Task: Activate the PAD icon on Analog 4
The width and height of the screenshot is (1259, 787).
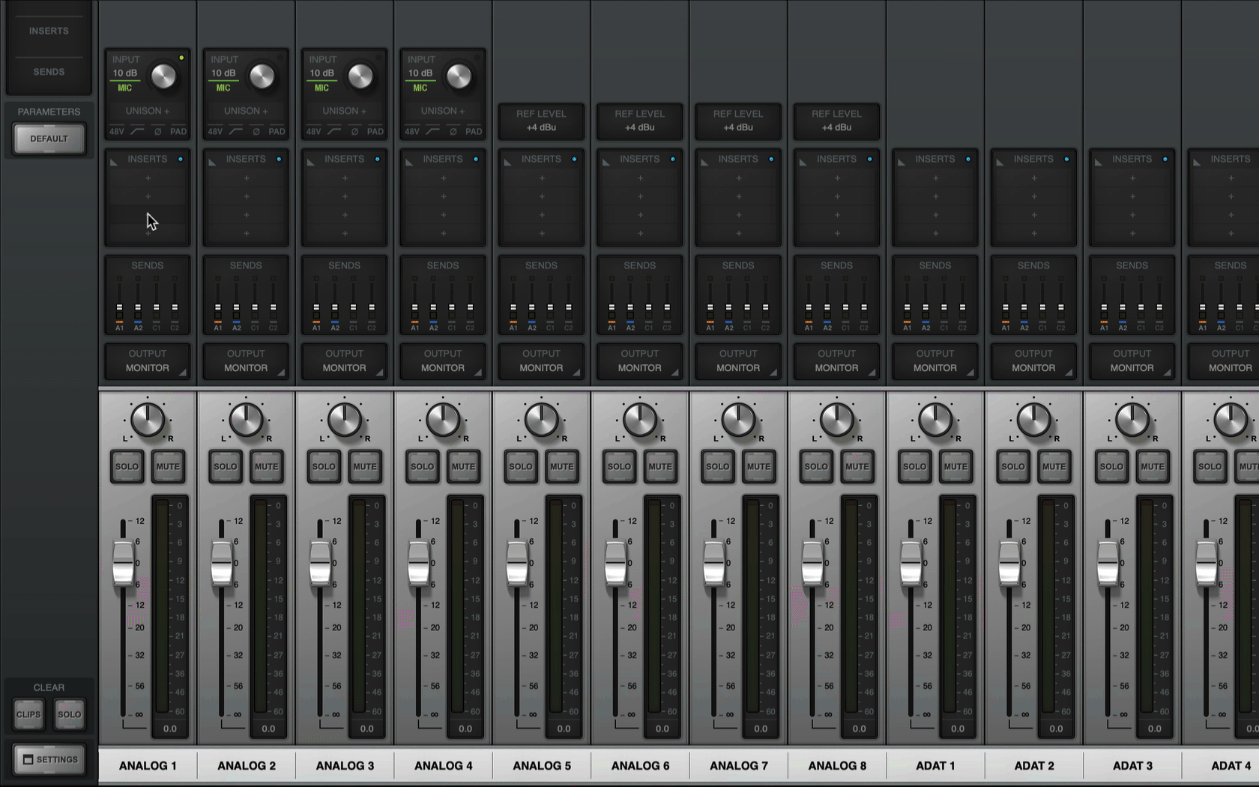Action: 473,131
